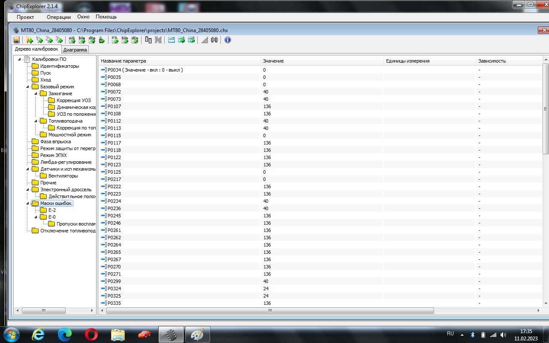Click the Название параметра column header
The image size is (549, 343).
coord(123,61)
